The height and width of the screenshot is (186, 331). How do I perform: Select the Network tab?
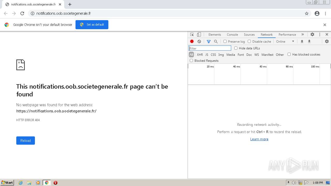click(267, 35)
